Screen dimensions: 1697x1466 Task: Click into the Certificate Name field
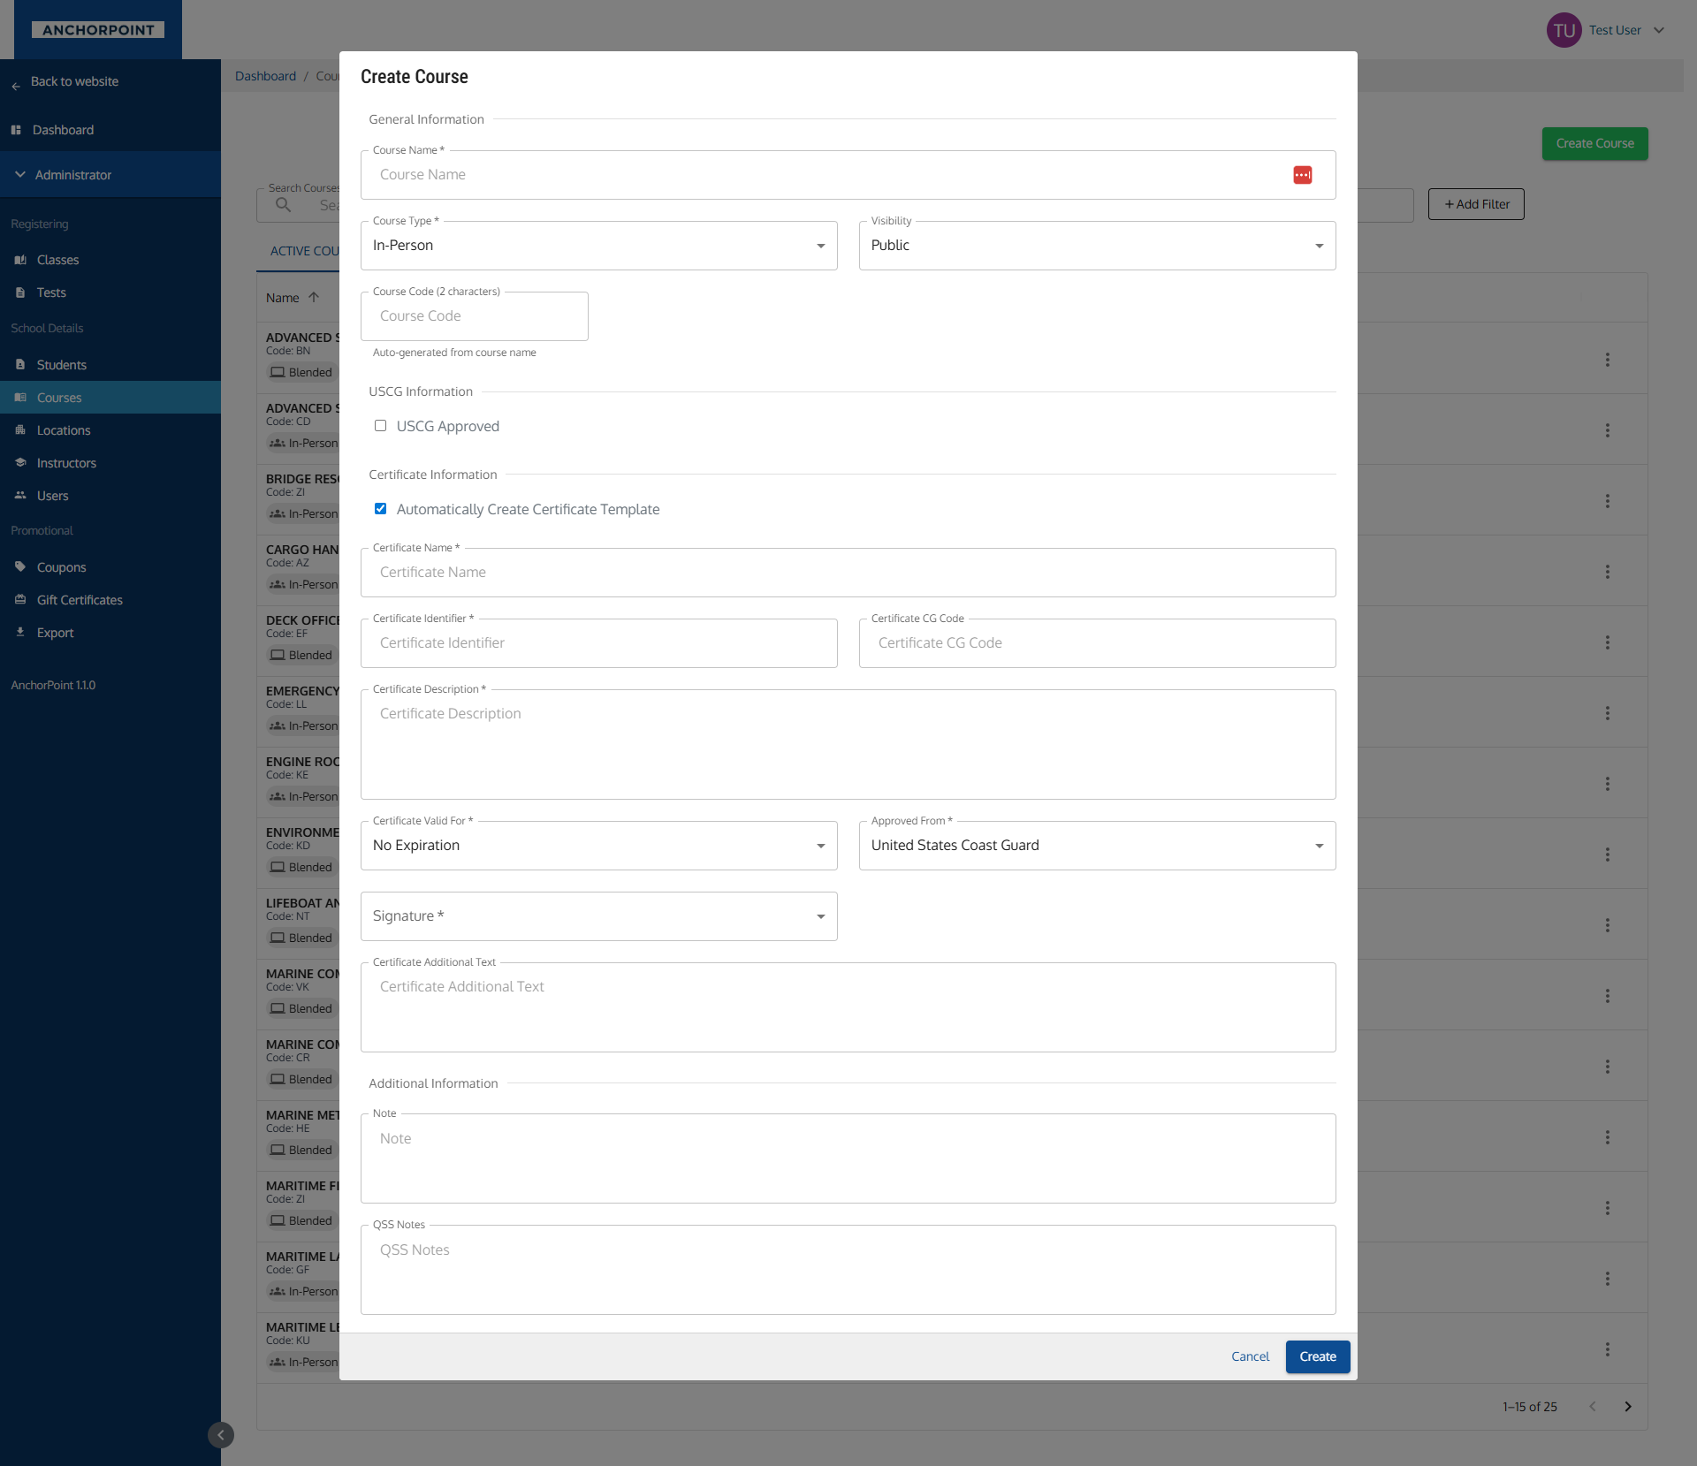(847, 573)
